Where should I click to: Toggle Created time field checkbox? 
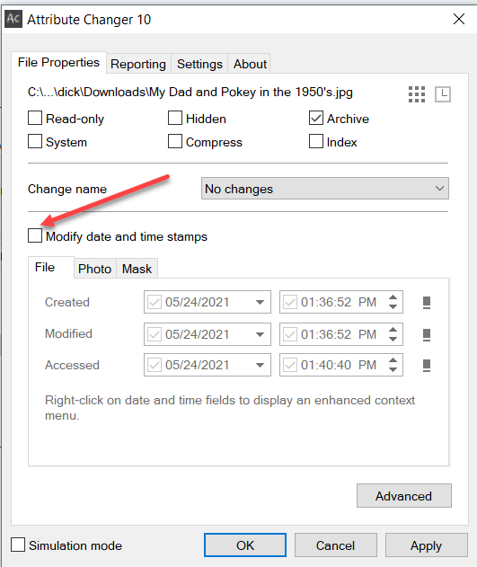[x=290, y=302]
